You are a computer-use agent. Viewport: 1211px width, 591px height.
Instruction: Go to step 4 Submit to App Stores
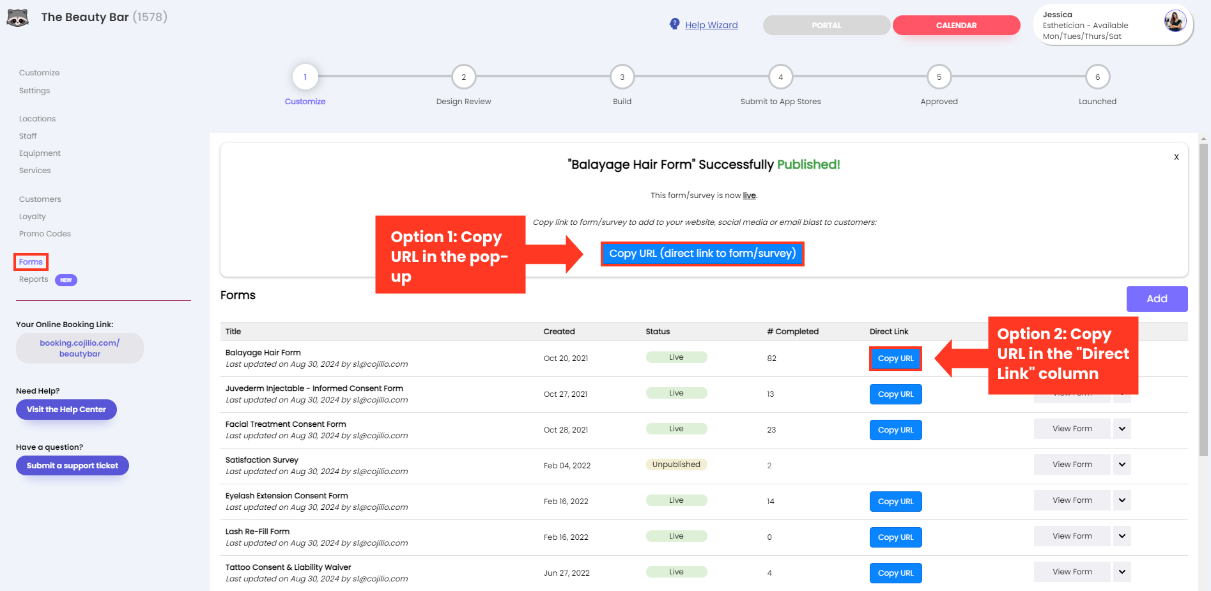(781, 77)
